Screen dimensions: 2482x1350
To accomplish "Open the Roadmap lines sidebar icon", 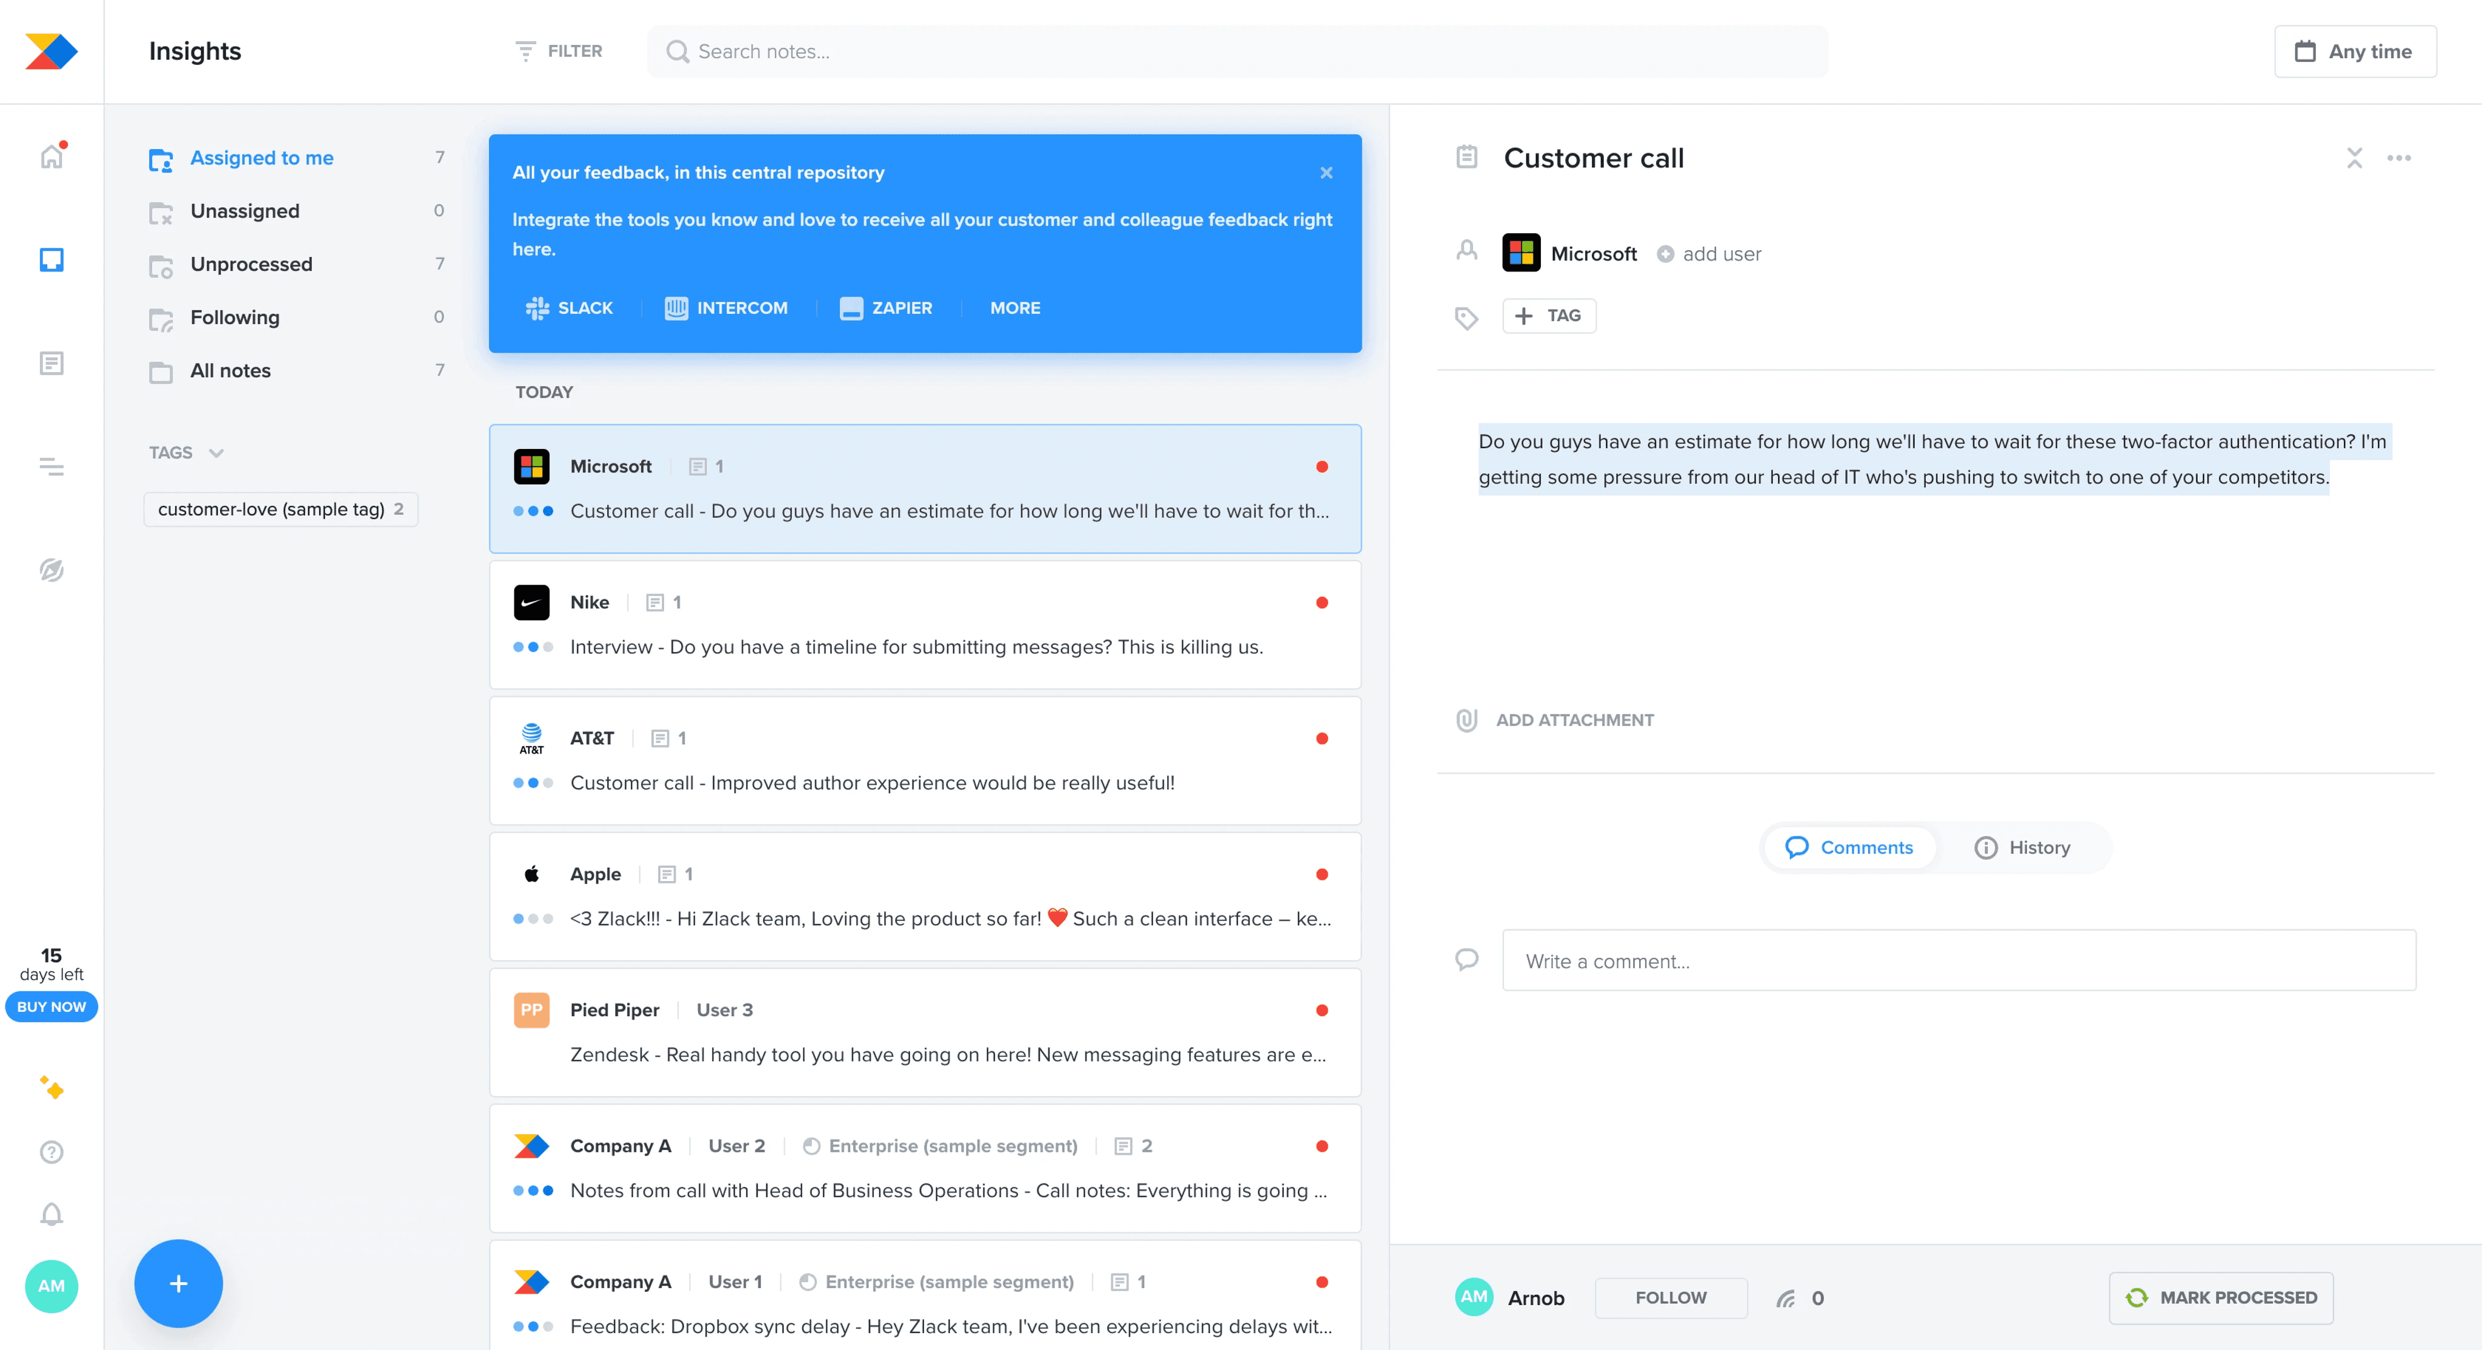I will 51,467.
